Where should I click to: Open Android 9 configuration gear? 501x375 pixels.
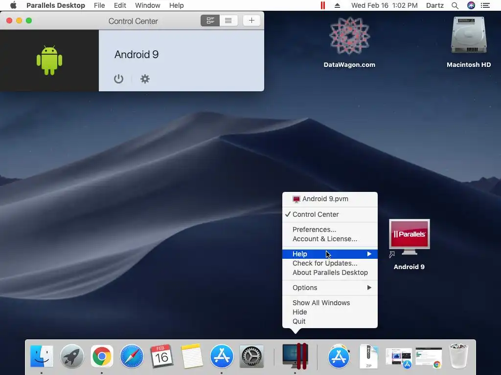145,79
